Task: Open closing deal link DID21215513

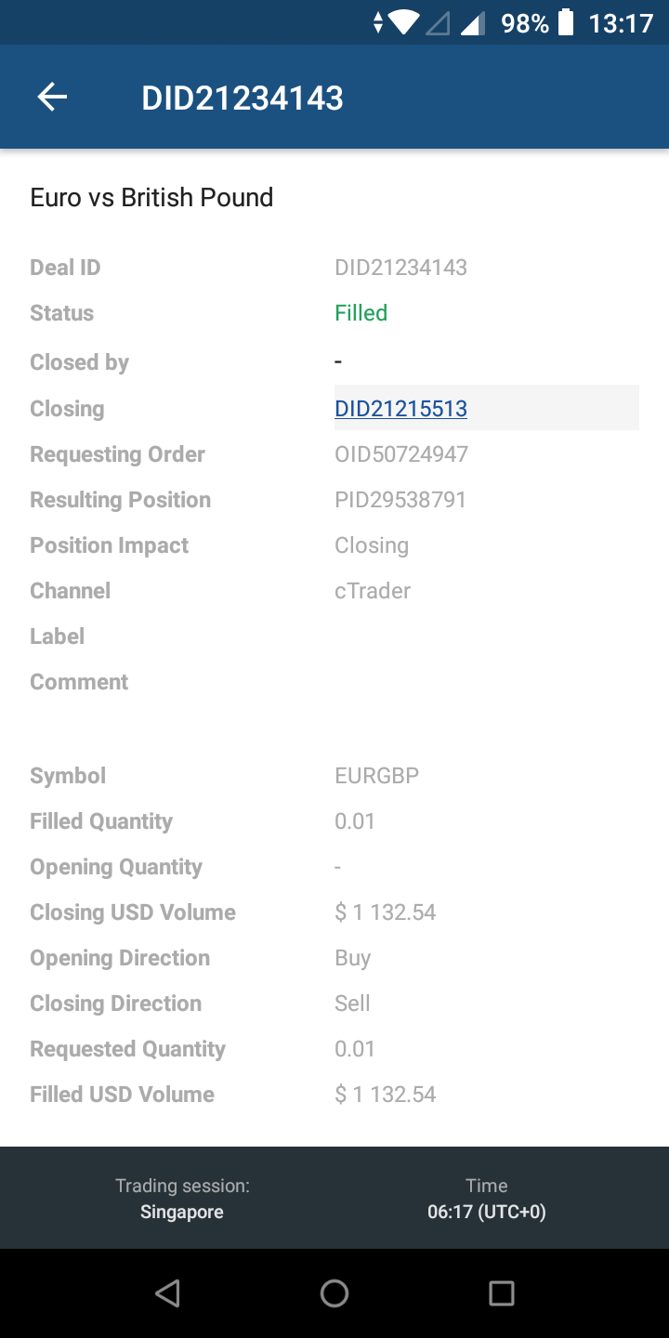Action: (x=400, y=409)
